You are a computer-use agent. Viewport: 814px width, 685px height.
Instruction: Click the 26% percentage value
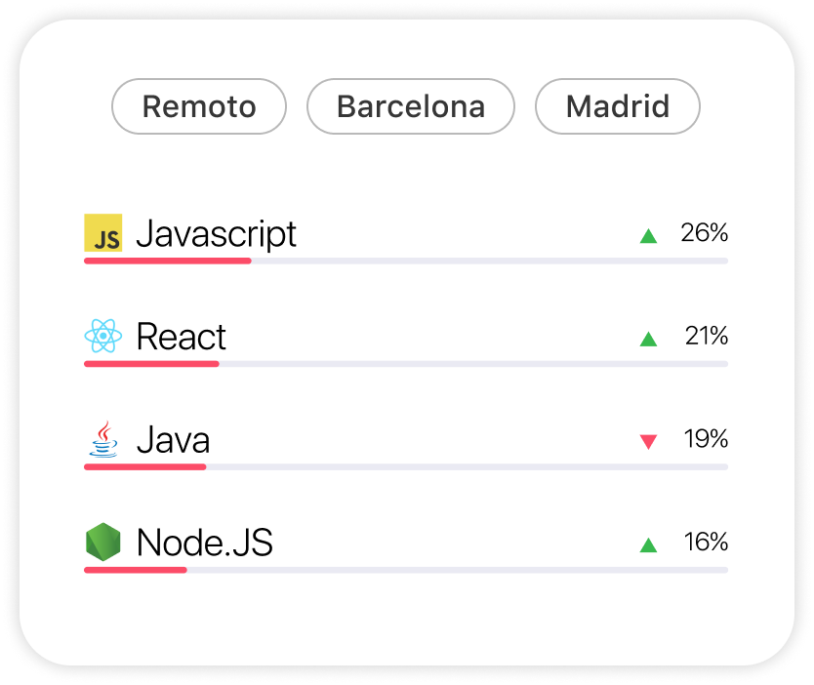(x=705, y=232)
